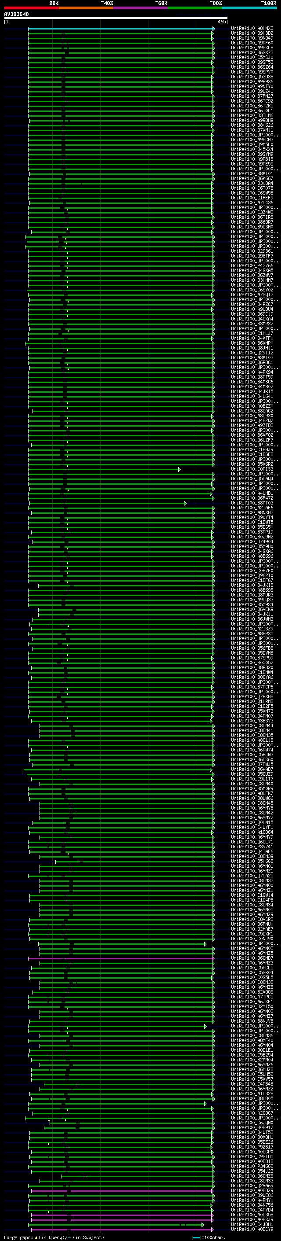The height and width of the screenshot is (1241, 281).
Task: Click the purple alignment bar of UniRef100_A0BDZ9
Action: pyautogui.click(x=122, y=1191)
